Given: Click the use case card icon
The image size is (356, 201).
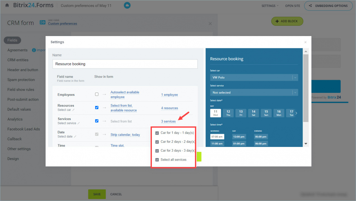Looking at the screenshot, I should pyautogui.click(x=43, y=22).
